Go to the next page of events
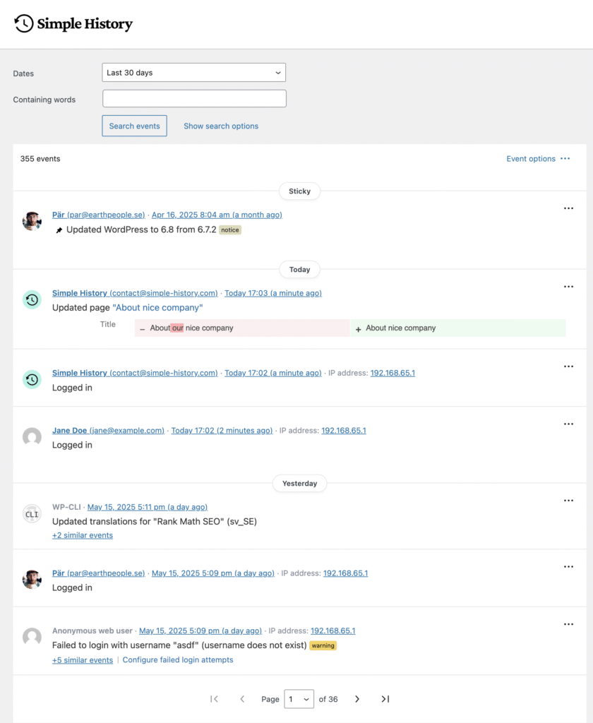The width and height of the screenshot is (593, 723). point(357,699)
